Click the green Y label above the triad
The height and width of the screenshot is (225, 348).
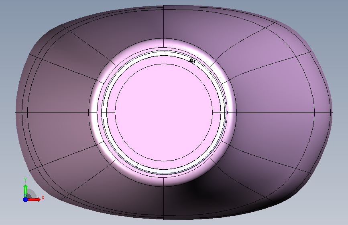point(25,180)
